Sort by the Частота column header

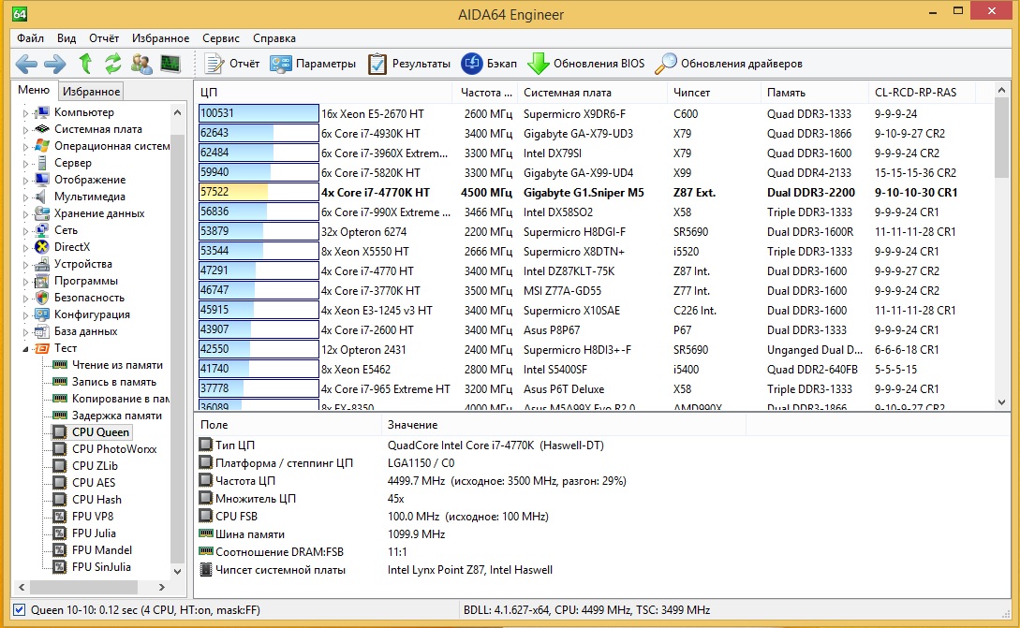click(x=485, y=93)
